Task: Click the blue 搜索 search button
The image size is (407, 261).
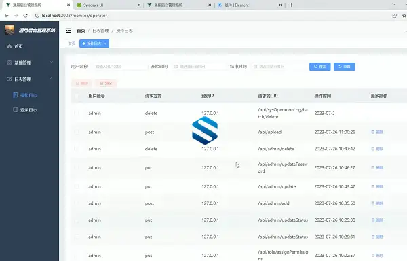Action: click(319, 67)
